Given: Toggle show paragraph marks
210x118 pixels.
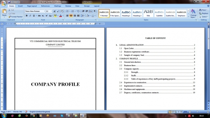Looking at the screenshot, I should click(x=95, y=11).
